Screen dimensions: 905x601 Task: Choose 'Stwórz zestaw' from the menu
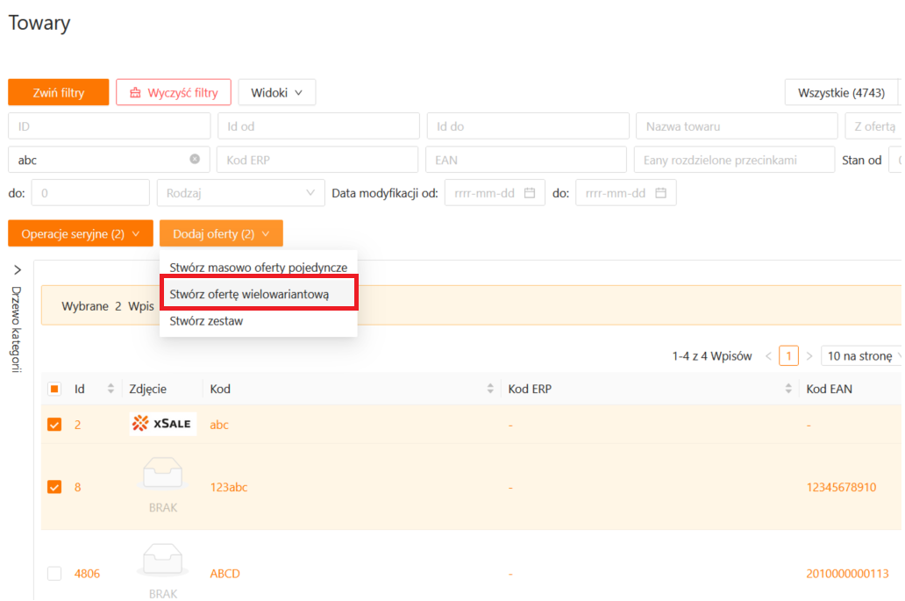click(206, 321)
